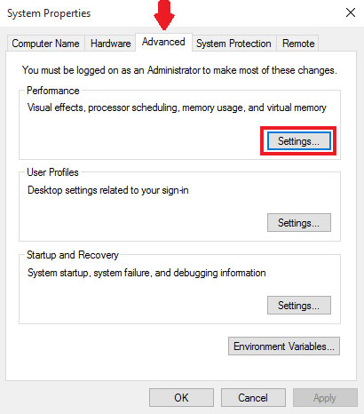The image size is (364, 414).
Task: Click the Environment Variables button
Action: [284, 346]
